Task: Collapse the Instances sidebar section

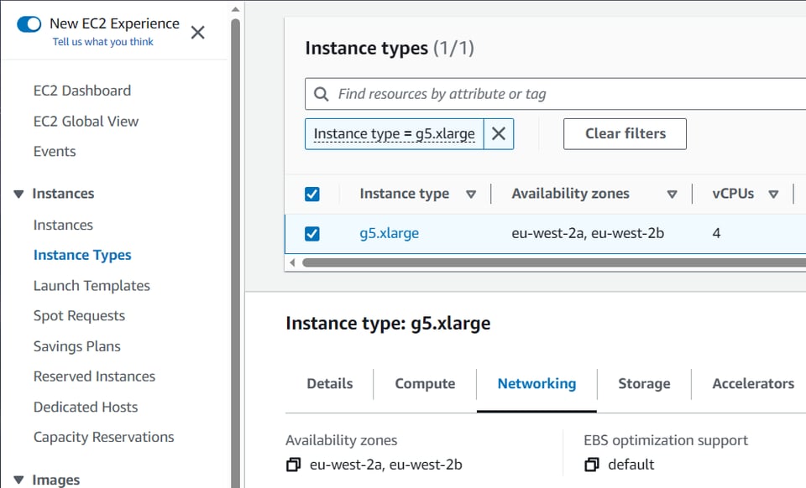Action: click(19, 194)
